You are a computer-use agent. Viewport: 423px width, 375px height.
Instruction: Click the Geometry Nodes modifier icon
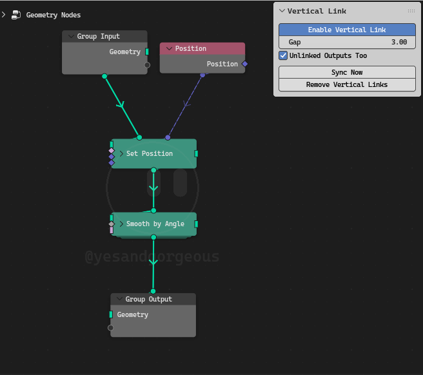pyautogui.click(x=16, y=15)
